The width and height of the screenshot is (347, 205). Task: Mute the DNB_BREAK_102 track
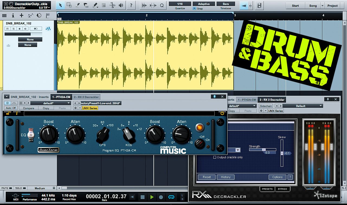(x=7, y=29)
